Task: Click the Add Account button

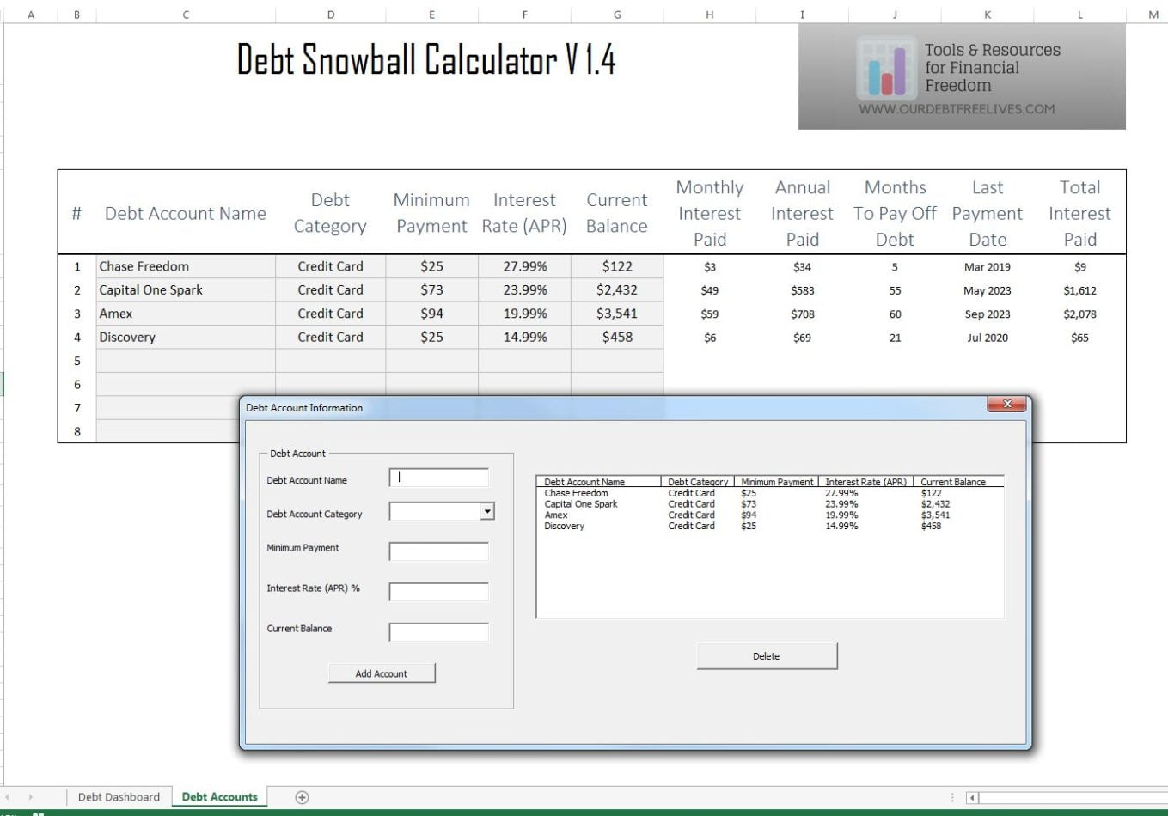Action: [382, 673]
